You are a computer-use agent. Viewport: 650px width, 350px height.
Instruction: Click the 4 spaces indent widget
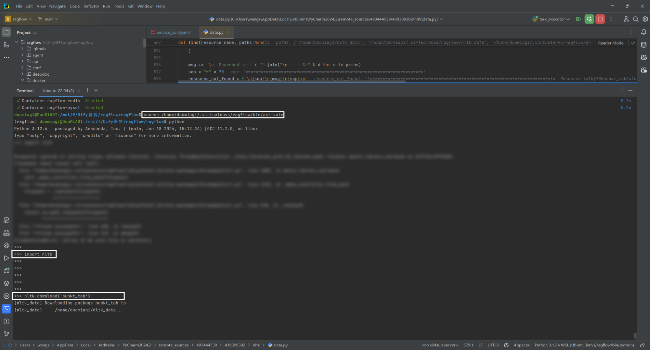(x=521, y=345)
